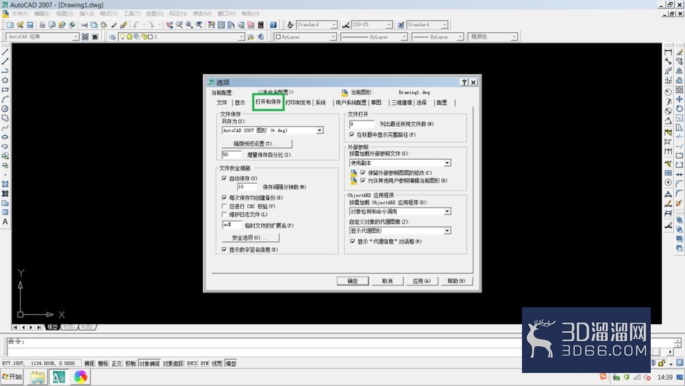Open 安全选项 button
685x386 pixels.
250,238
